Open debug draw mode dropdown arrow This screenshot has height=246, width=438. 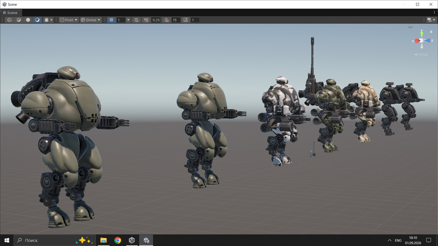[x=51, y=20]
